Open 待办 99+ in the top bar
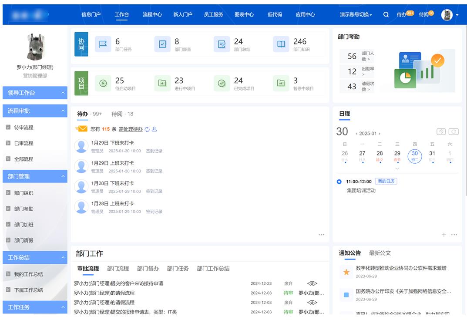 (405, 14)
